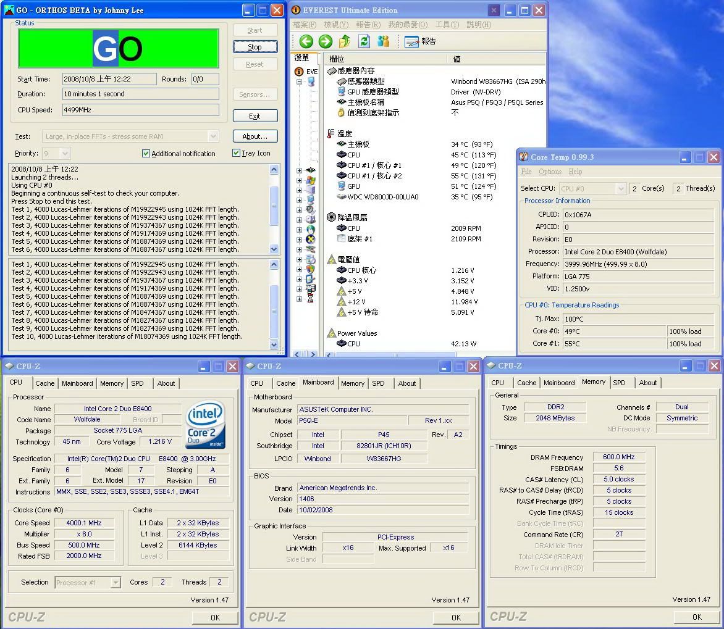Toggle the Additional notification checkbox
The image size is (724, 629).
point(146,154)
